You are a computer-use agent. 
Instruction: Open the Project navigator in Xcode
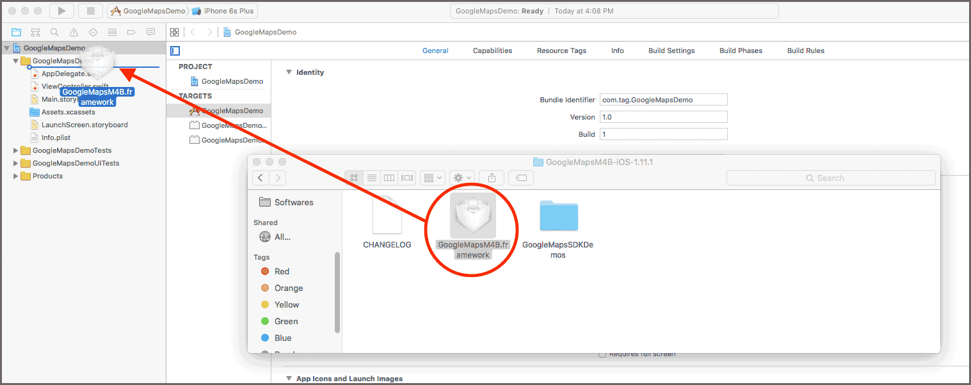pyautogui.click(x=16, y=32)
